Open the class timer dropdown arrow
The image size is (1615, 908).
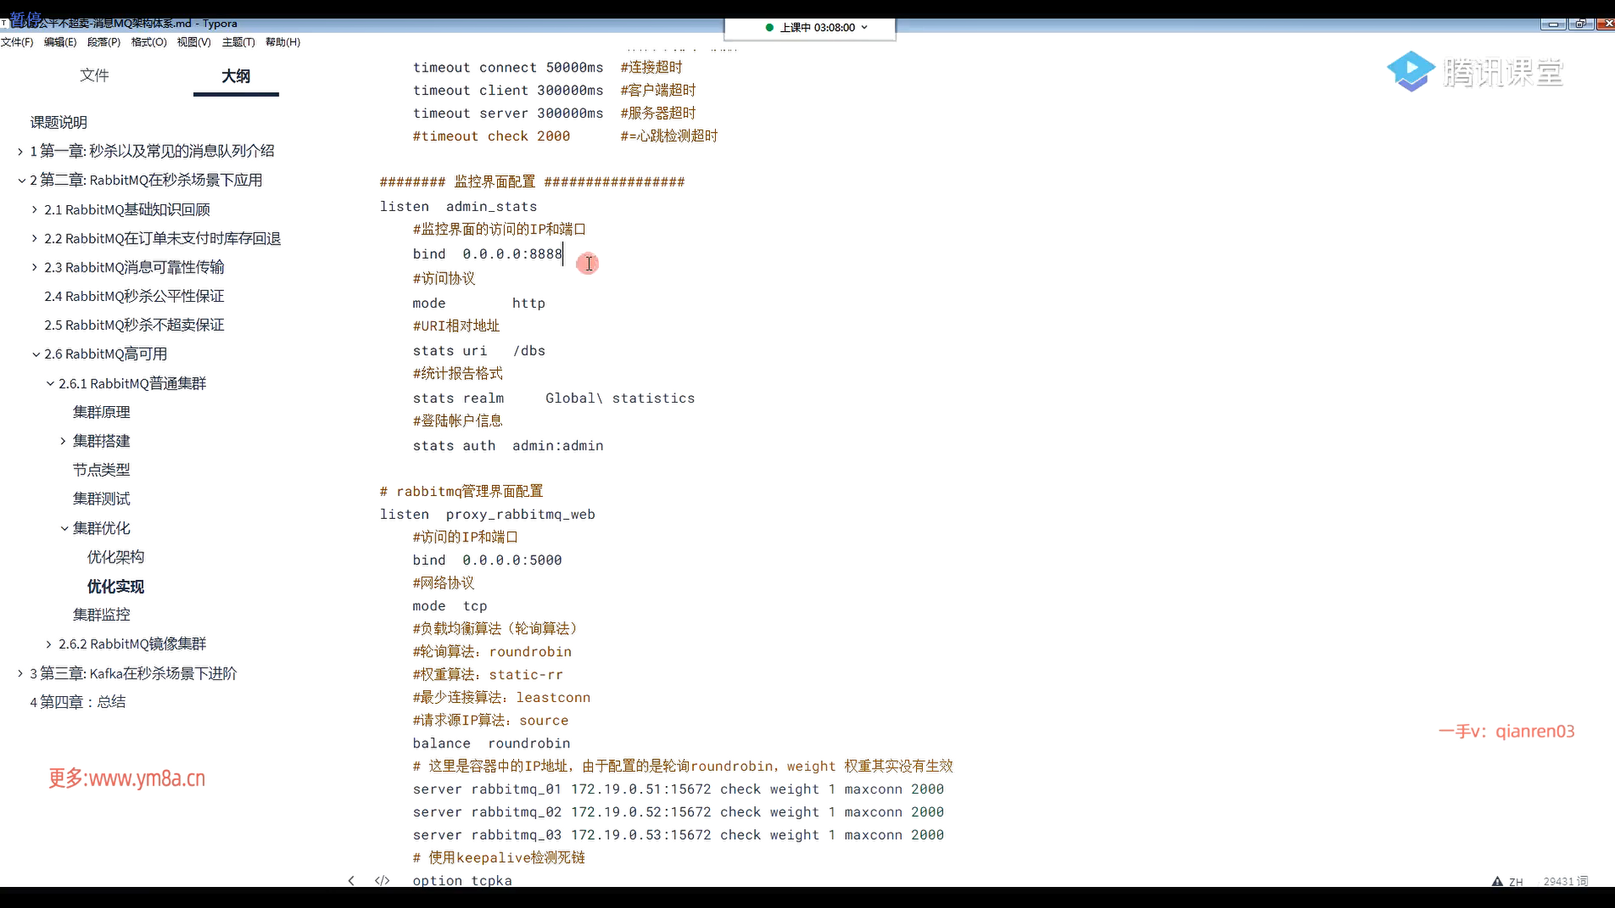point(865,28)
